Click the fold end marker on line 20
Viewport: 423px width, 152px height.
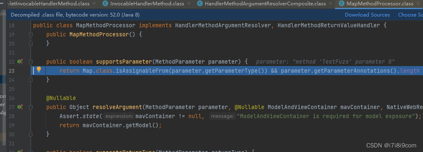coord(31,43)
